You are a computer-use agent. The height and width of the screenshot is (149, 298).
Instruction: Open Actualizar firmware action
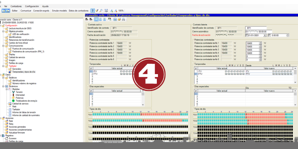(x=17, y=133)
